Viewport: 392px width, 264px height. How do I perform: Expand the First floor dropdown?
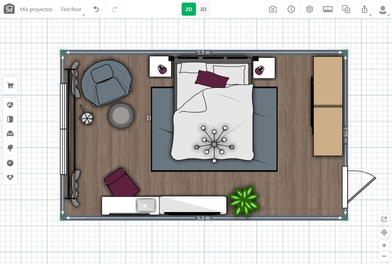tap(71, 9)
